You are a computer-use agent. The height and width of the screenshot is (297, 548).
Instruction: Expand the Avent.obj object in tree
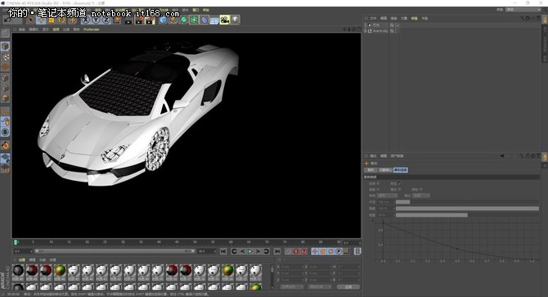tap(366, 31)
